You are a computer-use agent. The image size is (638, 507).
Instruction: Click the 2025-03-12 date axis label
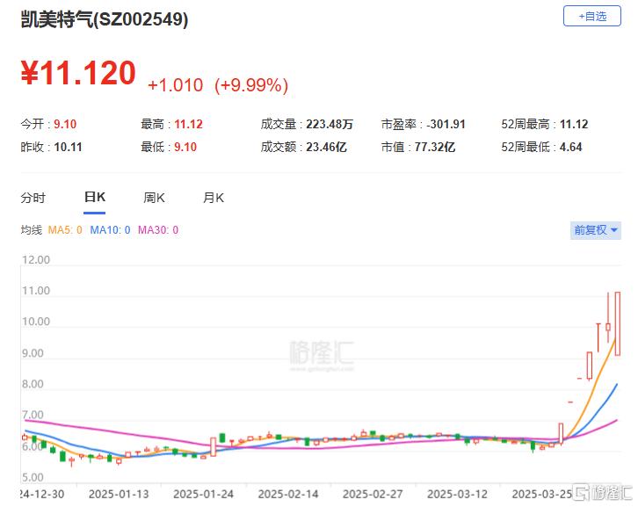457,495
